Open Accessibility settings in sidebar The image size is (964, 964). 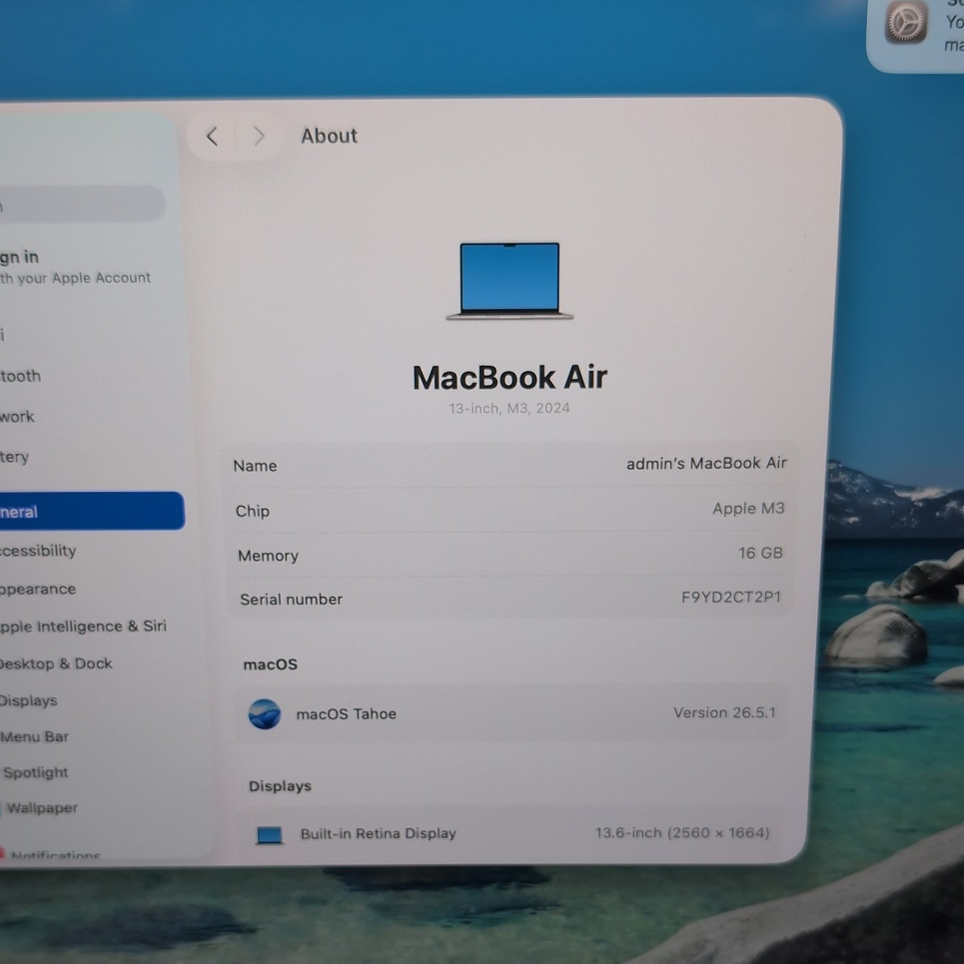[38, 551]
